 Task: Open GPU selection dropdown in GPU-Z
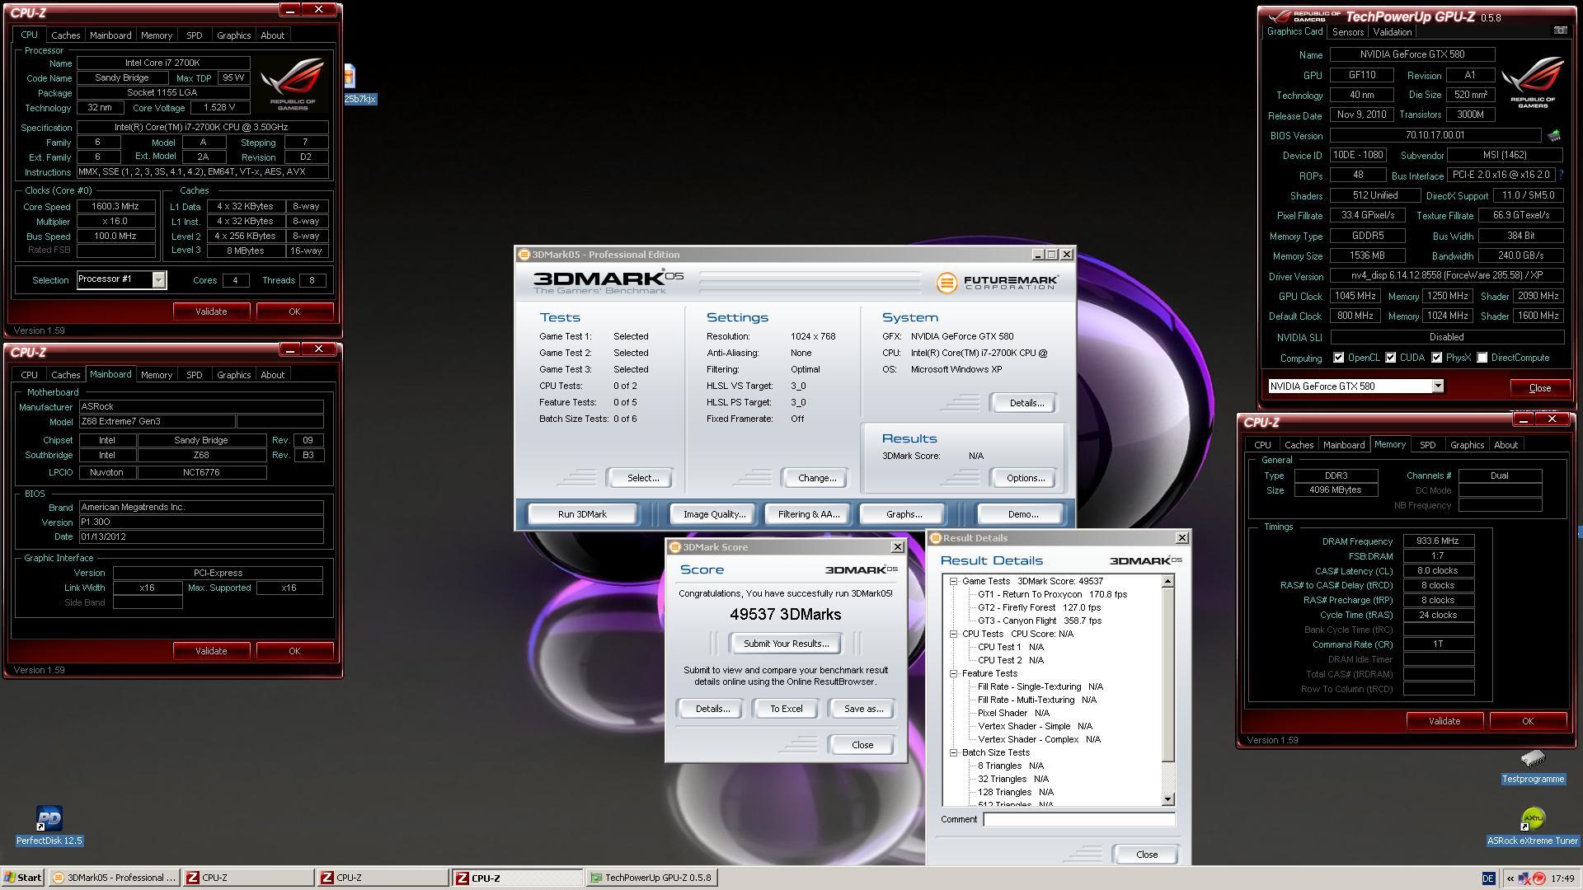click(x=1437, y=386)
